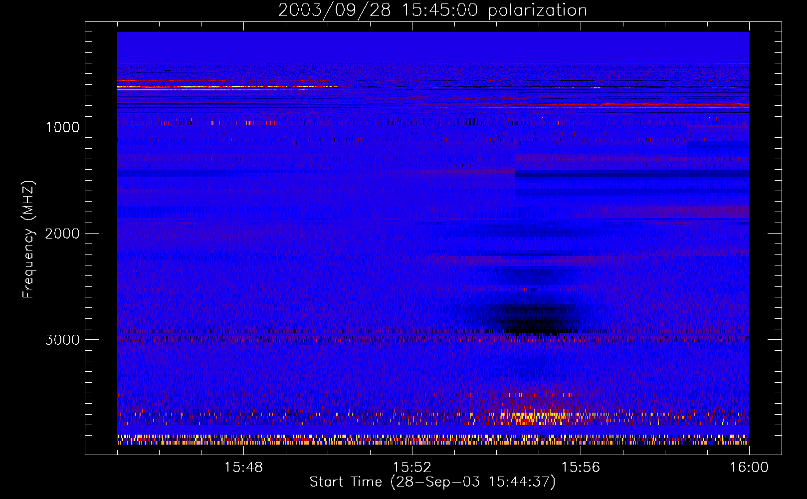The image size is (807, 499).
Task: Click the 15:56 time tick label
Action: click(581, 468)
